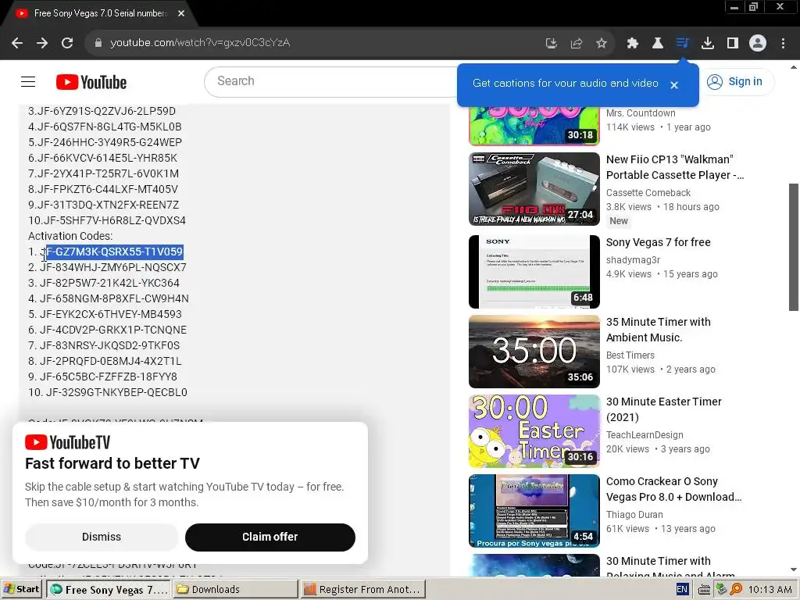Select the Free Sony Vegas 7.0 tab
This screenshot has width=800, height=600.
click(x=101, y=13)
